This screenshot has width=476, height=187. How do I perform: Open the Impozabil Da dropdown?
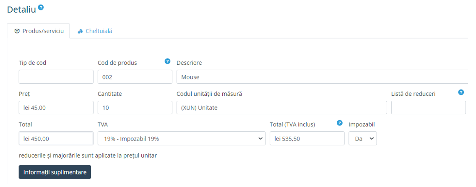coord(362,138)
